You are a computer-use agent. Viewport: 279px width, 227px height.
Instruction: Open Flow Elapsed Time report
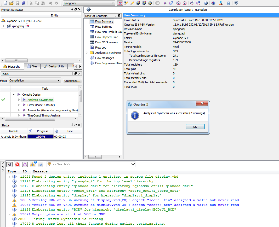coord(104,37)
